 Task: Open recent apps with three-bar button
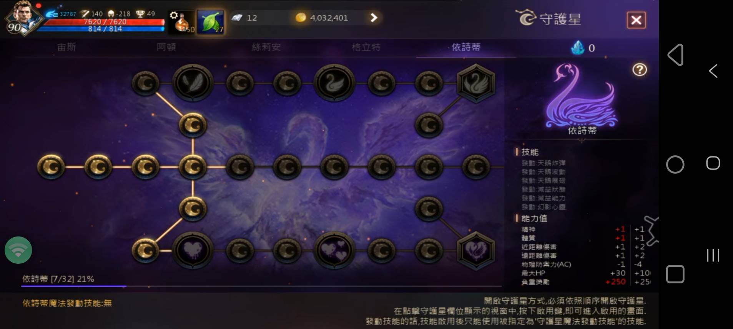tap(713, 255)
